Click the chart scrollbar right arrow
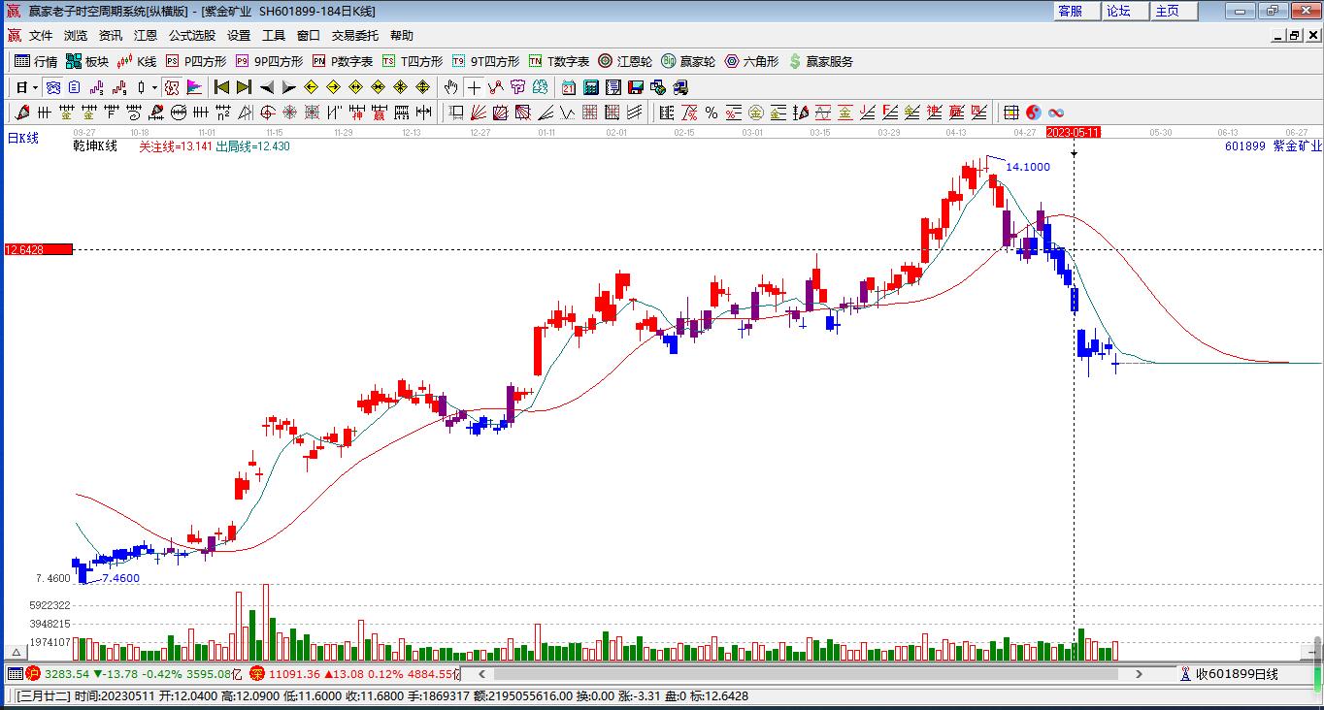 [1141, 674]
